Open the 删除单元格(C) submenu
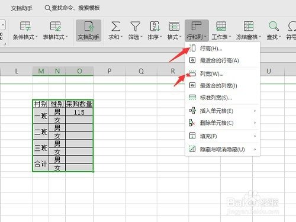 pos(223,123)
